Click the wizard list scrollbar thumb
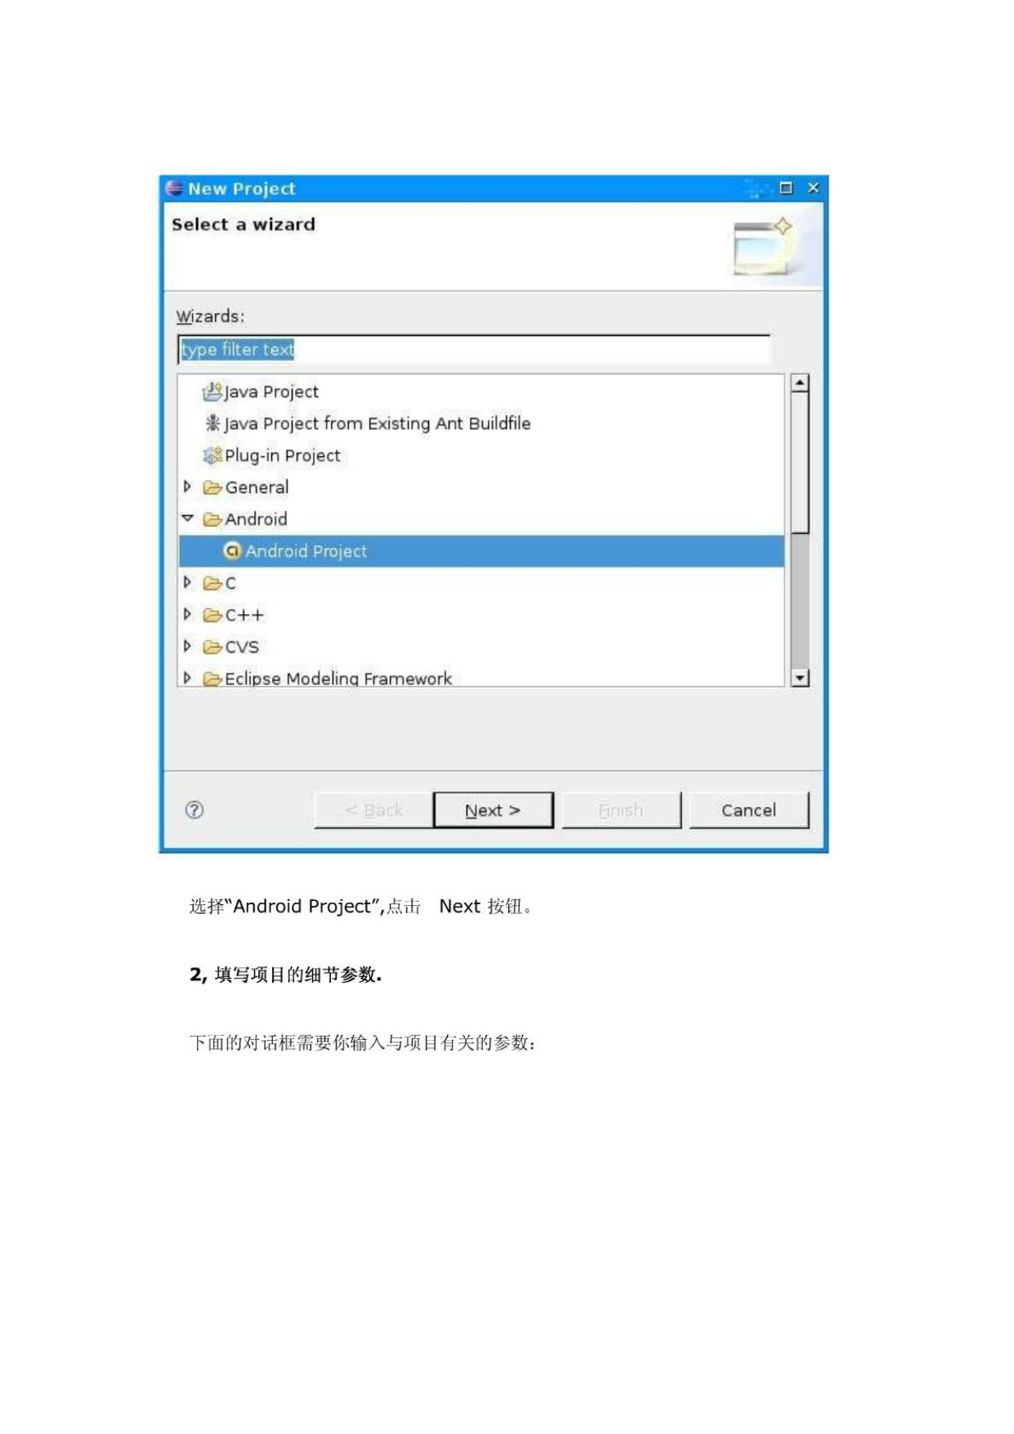This screenshot has height=1434, width=1014. click(801, 463)
